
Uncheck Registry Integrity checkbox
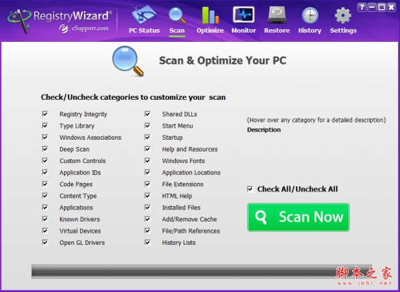pos(45,114)
